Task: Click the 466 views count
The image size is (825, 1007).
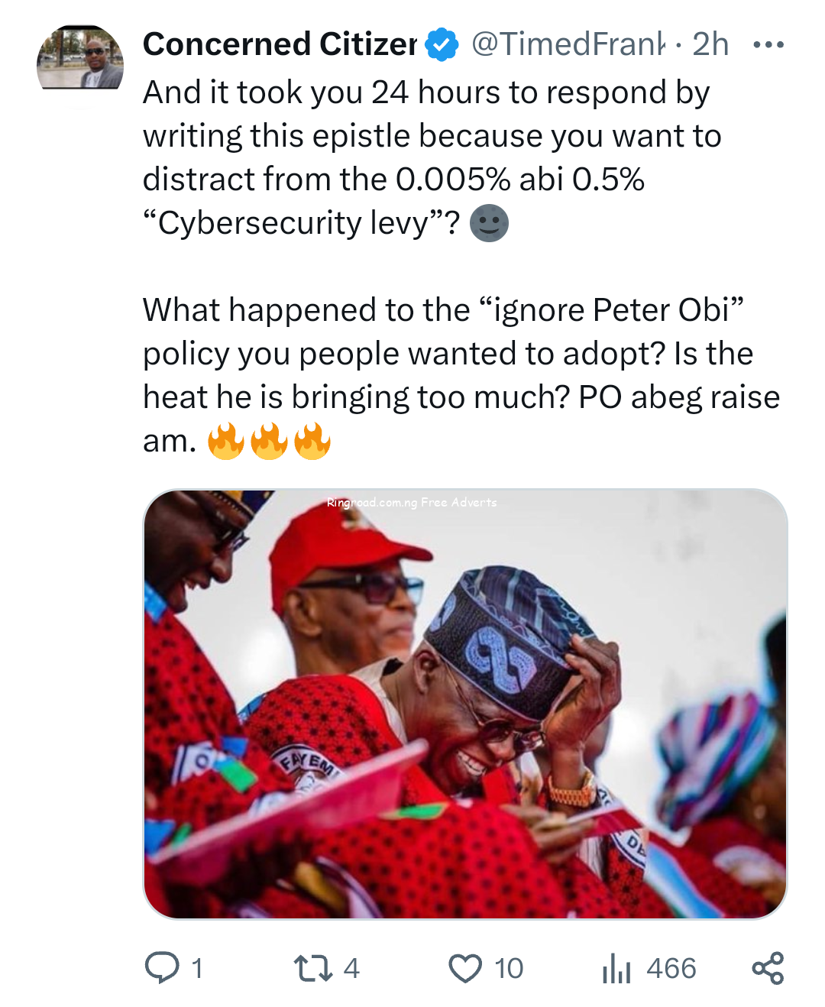Action: 671,968
